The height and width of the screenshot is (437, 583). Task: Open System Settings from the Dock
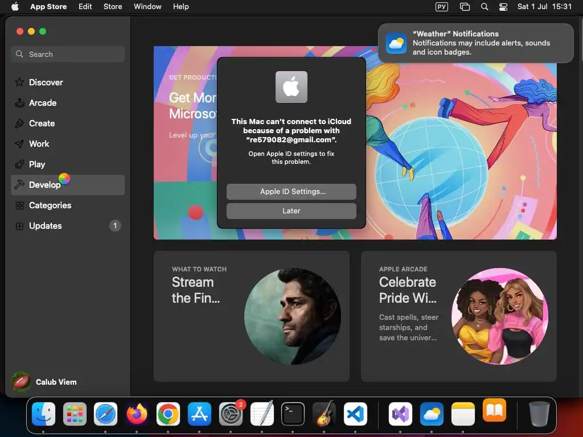pos(231,414)
